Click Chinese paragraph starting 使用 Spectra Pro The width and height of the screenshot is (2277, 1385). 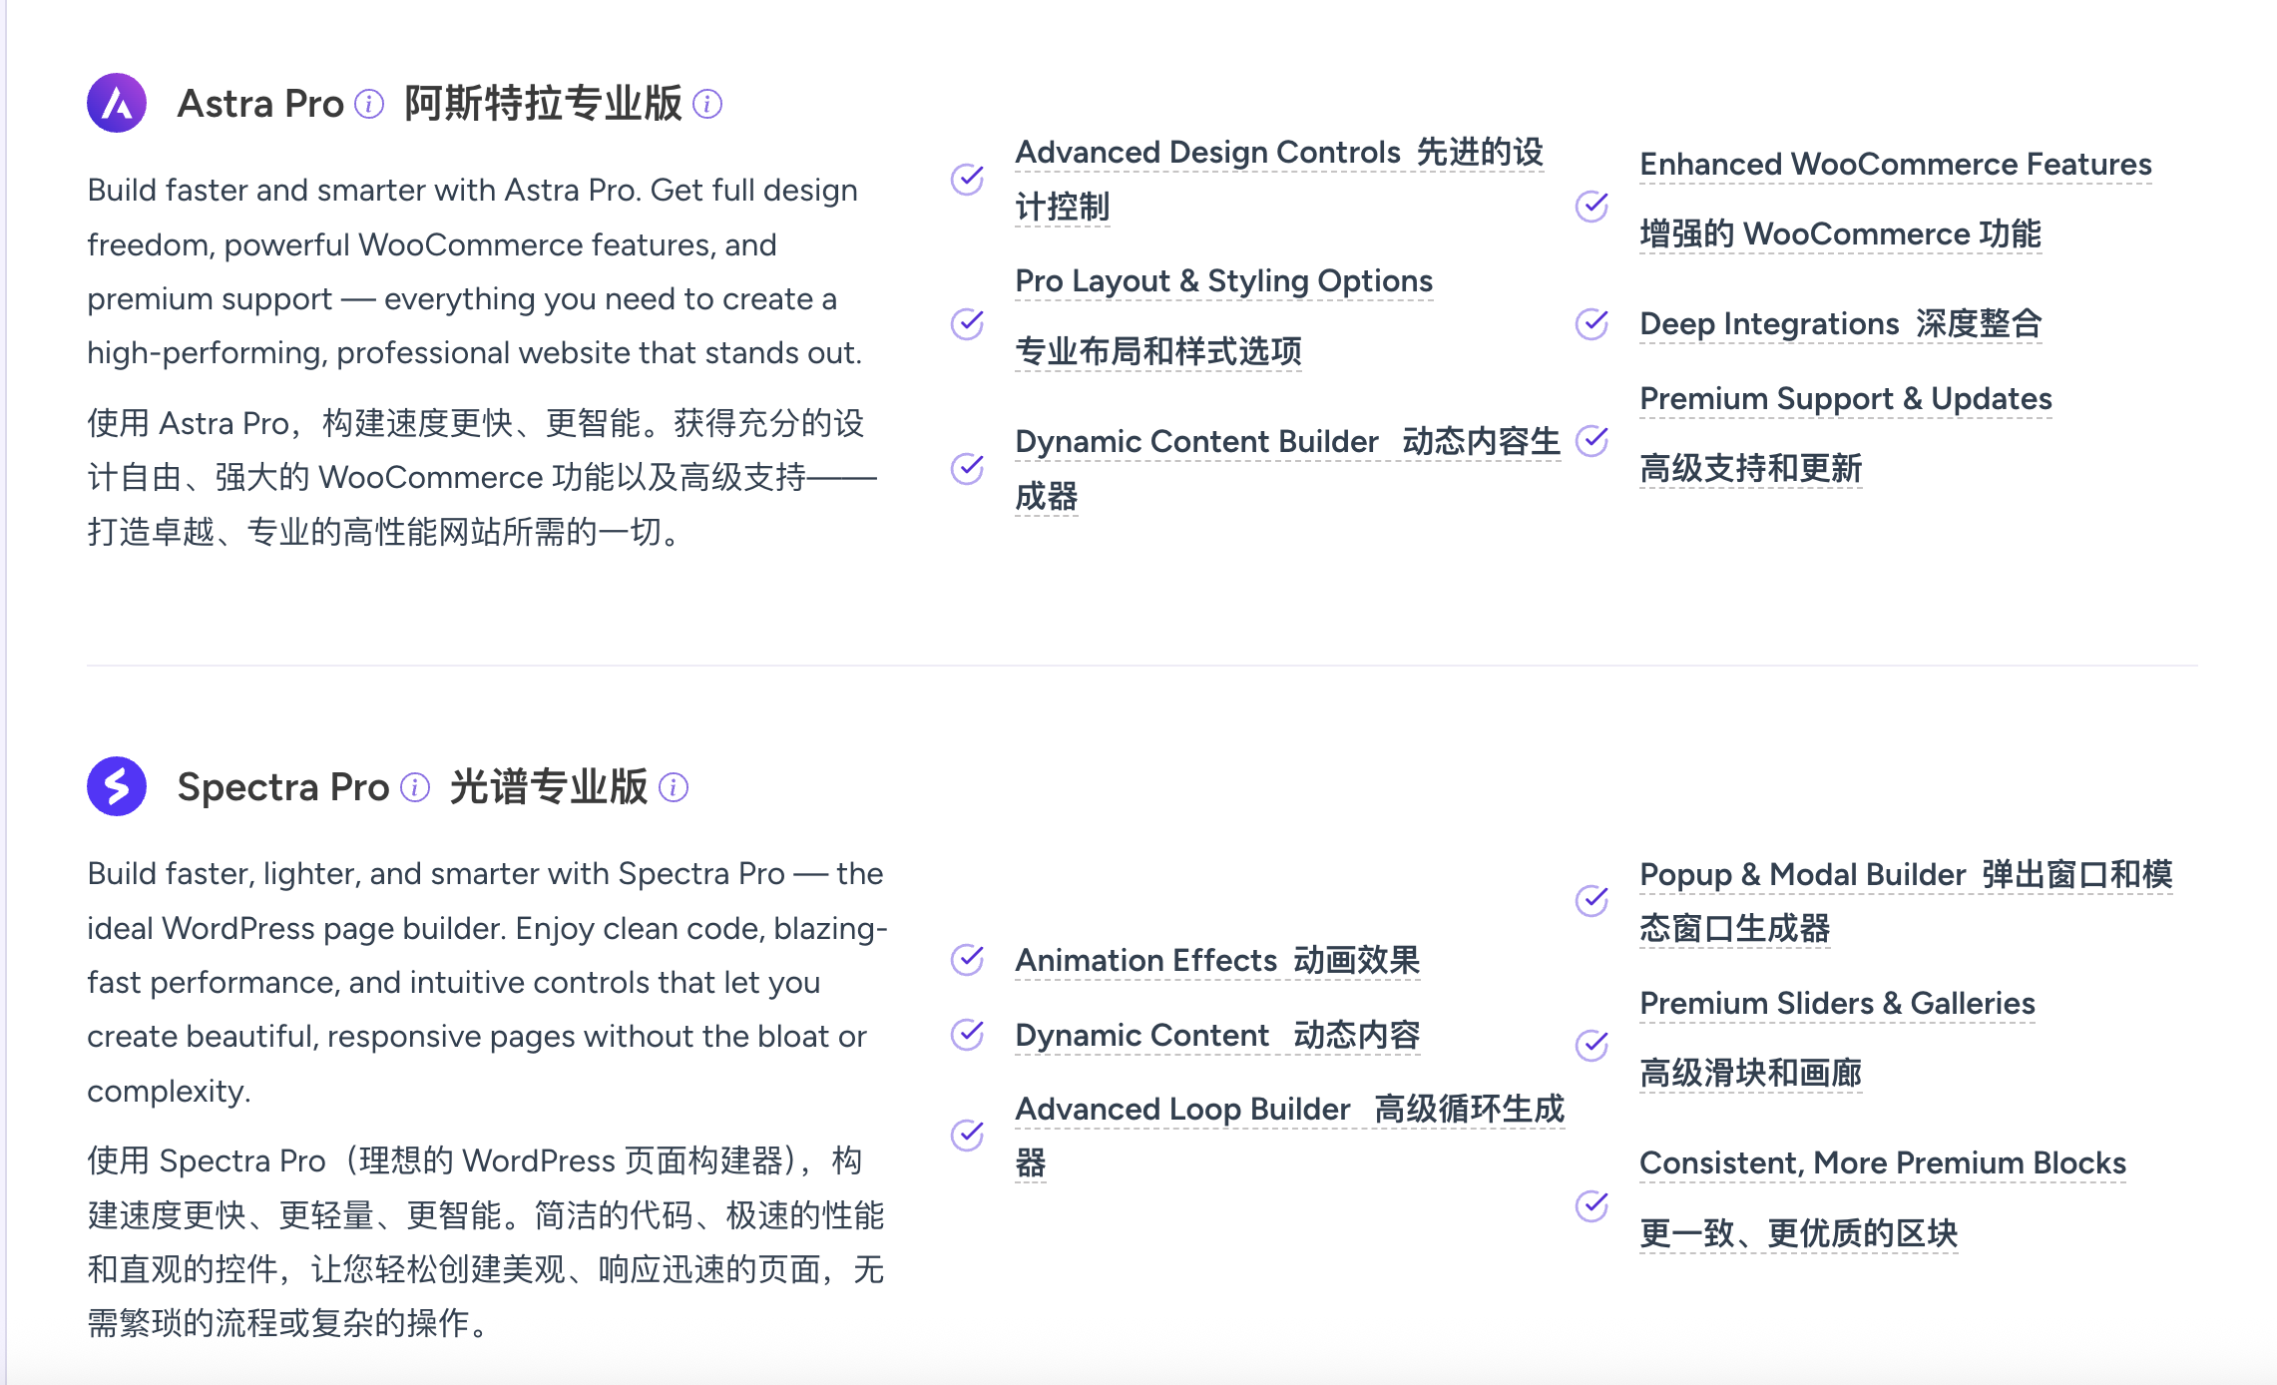pos(486,1242)
